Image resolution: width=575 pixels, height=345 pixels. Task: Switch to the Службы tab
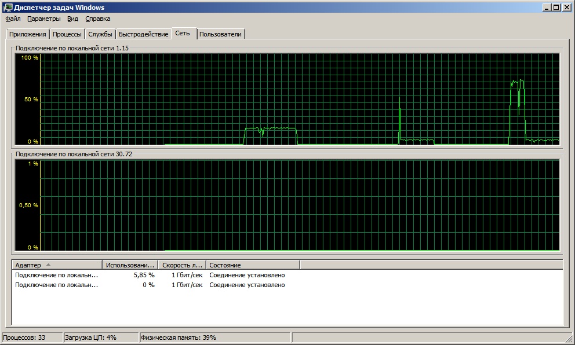point(100,34)
